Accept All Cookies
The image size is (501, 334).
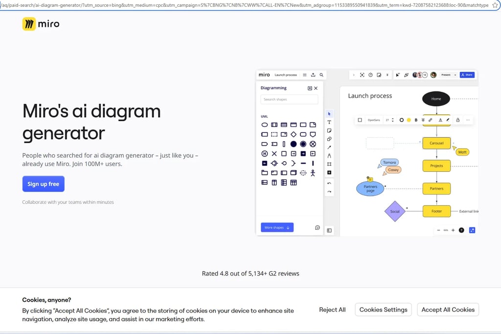pos(448,310)
